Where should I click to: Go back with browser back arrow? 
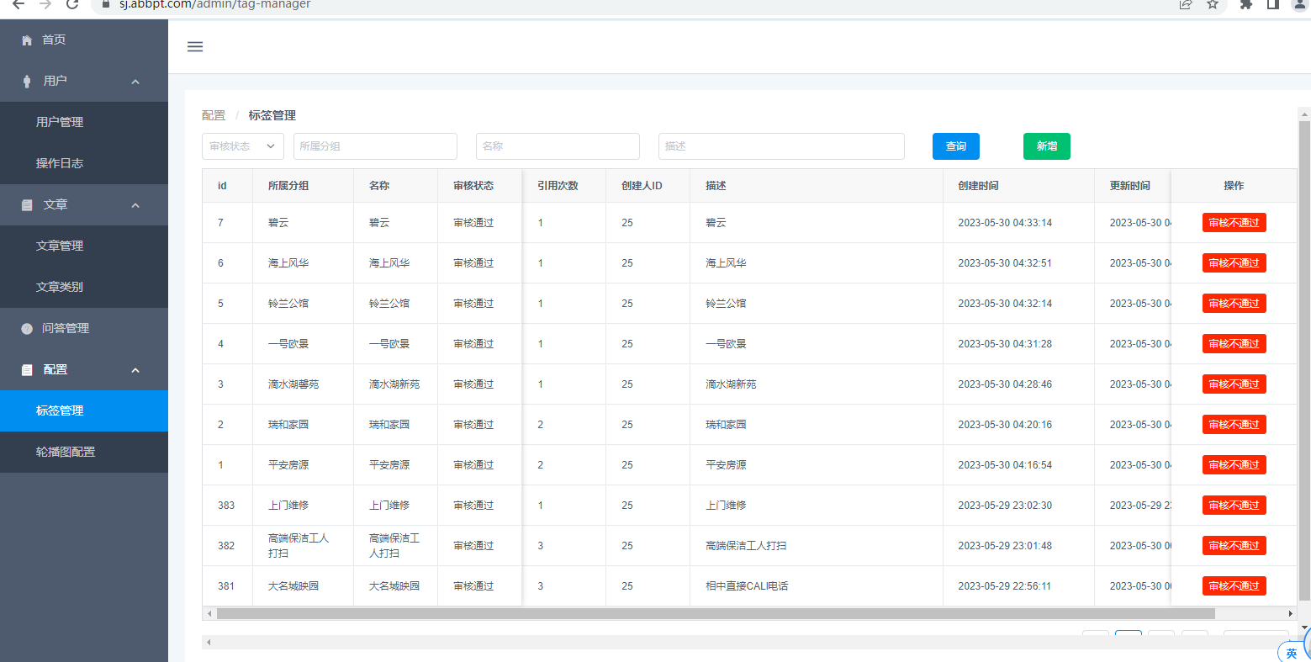pyautogui.click(x=19, y=4)
